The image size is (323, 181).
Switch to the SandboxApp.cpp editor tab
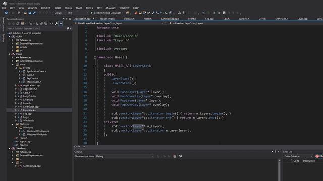pos(170,19)
